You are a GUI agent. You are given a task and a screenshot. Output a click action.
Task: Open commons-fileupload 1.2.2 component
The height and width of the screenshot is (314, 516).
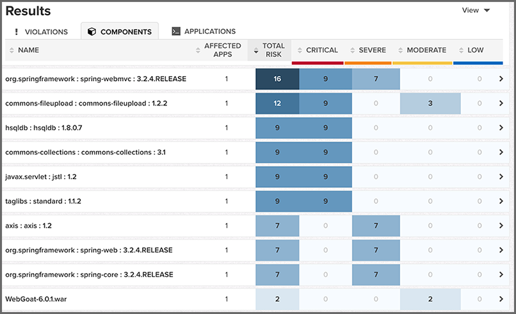[86, 103]
